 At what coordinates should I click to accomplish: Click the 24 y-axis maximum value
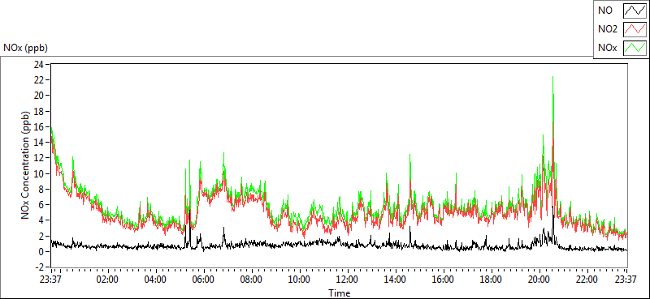39,64
